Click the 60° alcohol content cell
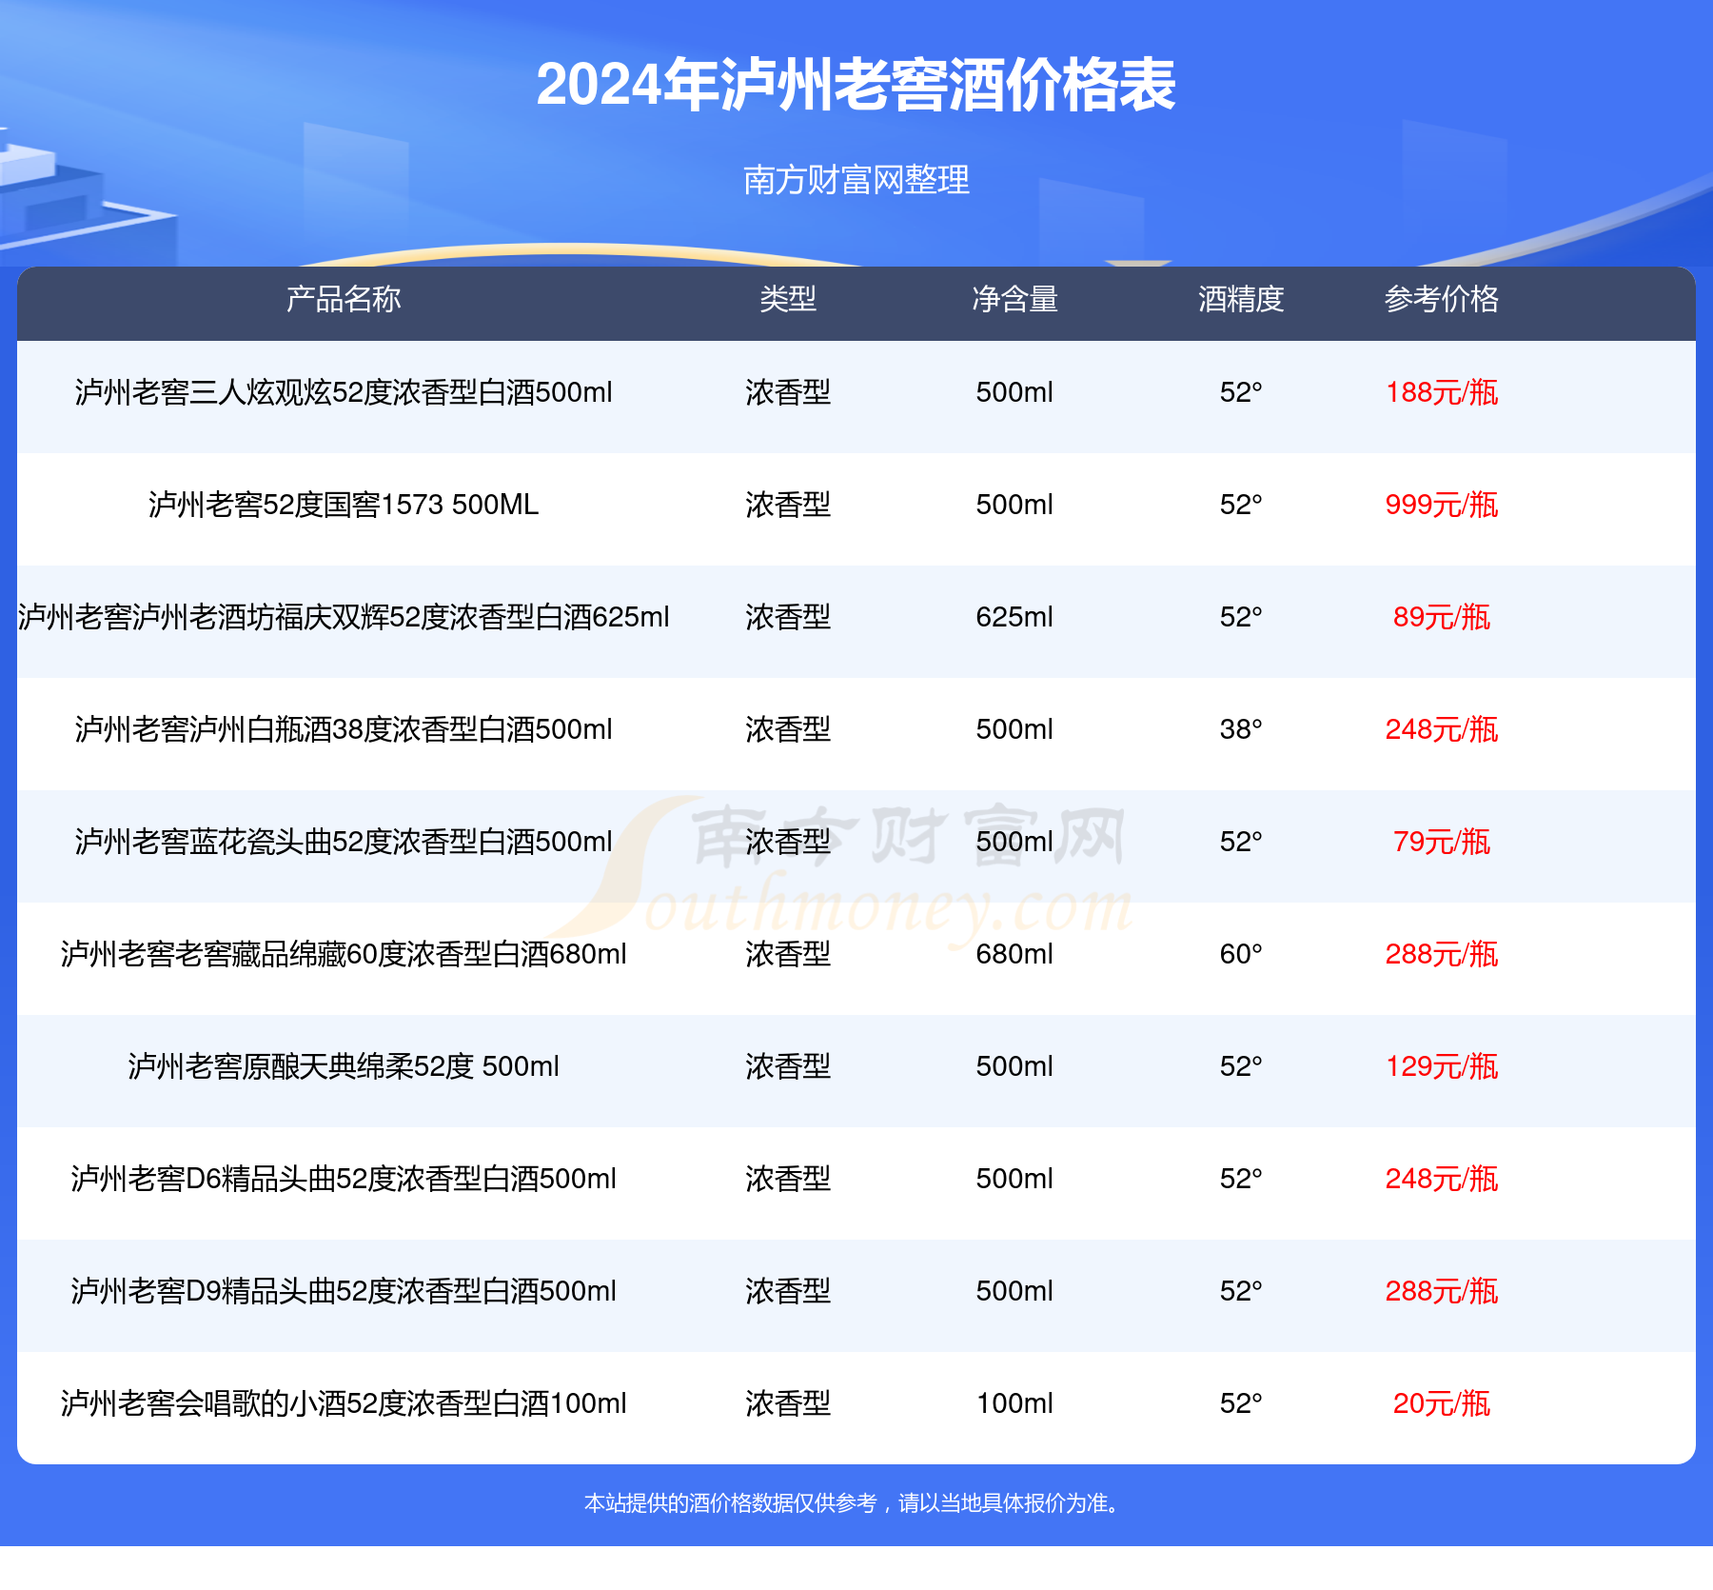Viewport: 1713px width, 1590px height. tap(1241, 954)
